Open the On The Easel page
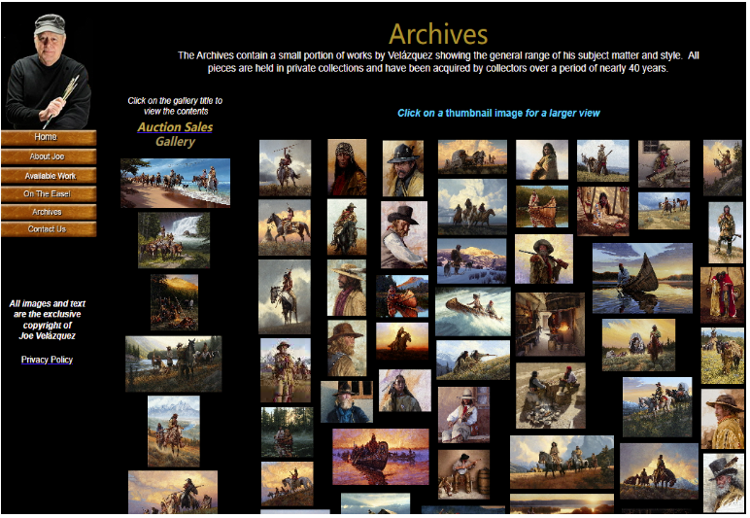The image size is (750, 518). click(48, 193)
